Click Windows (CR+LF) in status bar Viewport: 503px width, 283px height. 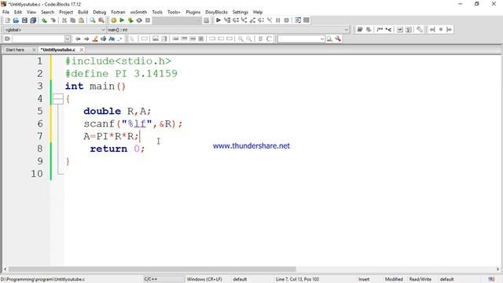tap(204, 279)
